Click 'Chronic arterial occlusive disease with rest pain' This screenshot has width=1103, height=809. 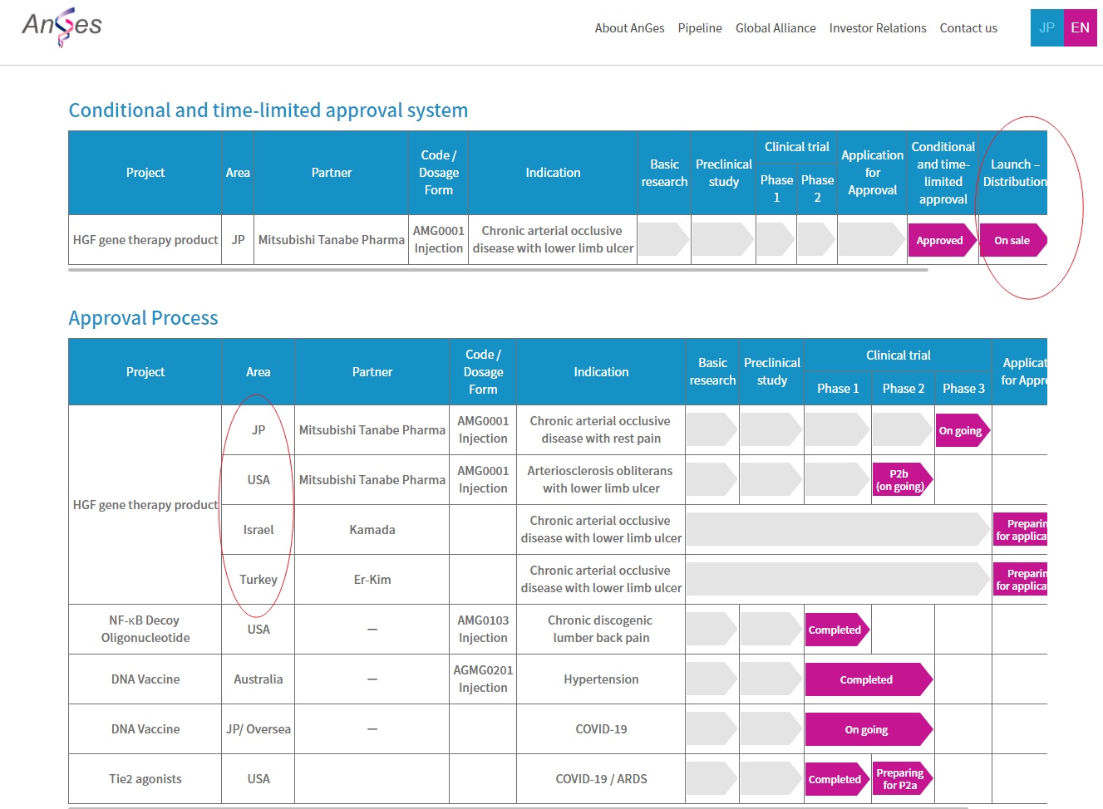[601, 430]
